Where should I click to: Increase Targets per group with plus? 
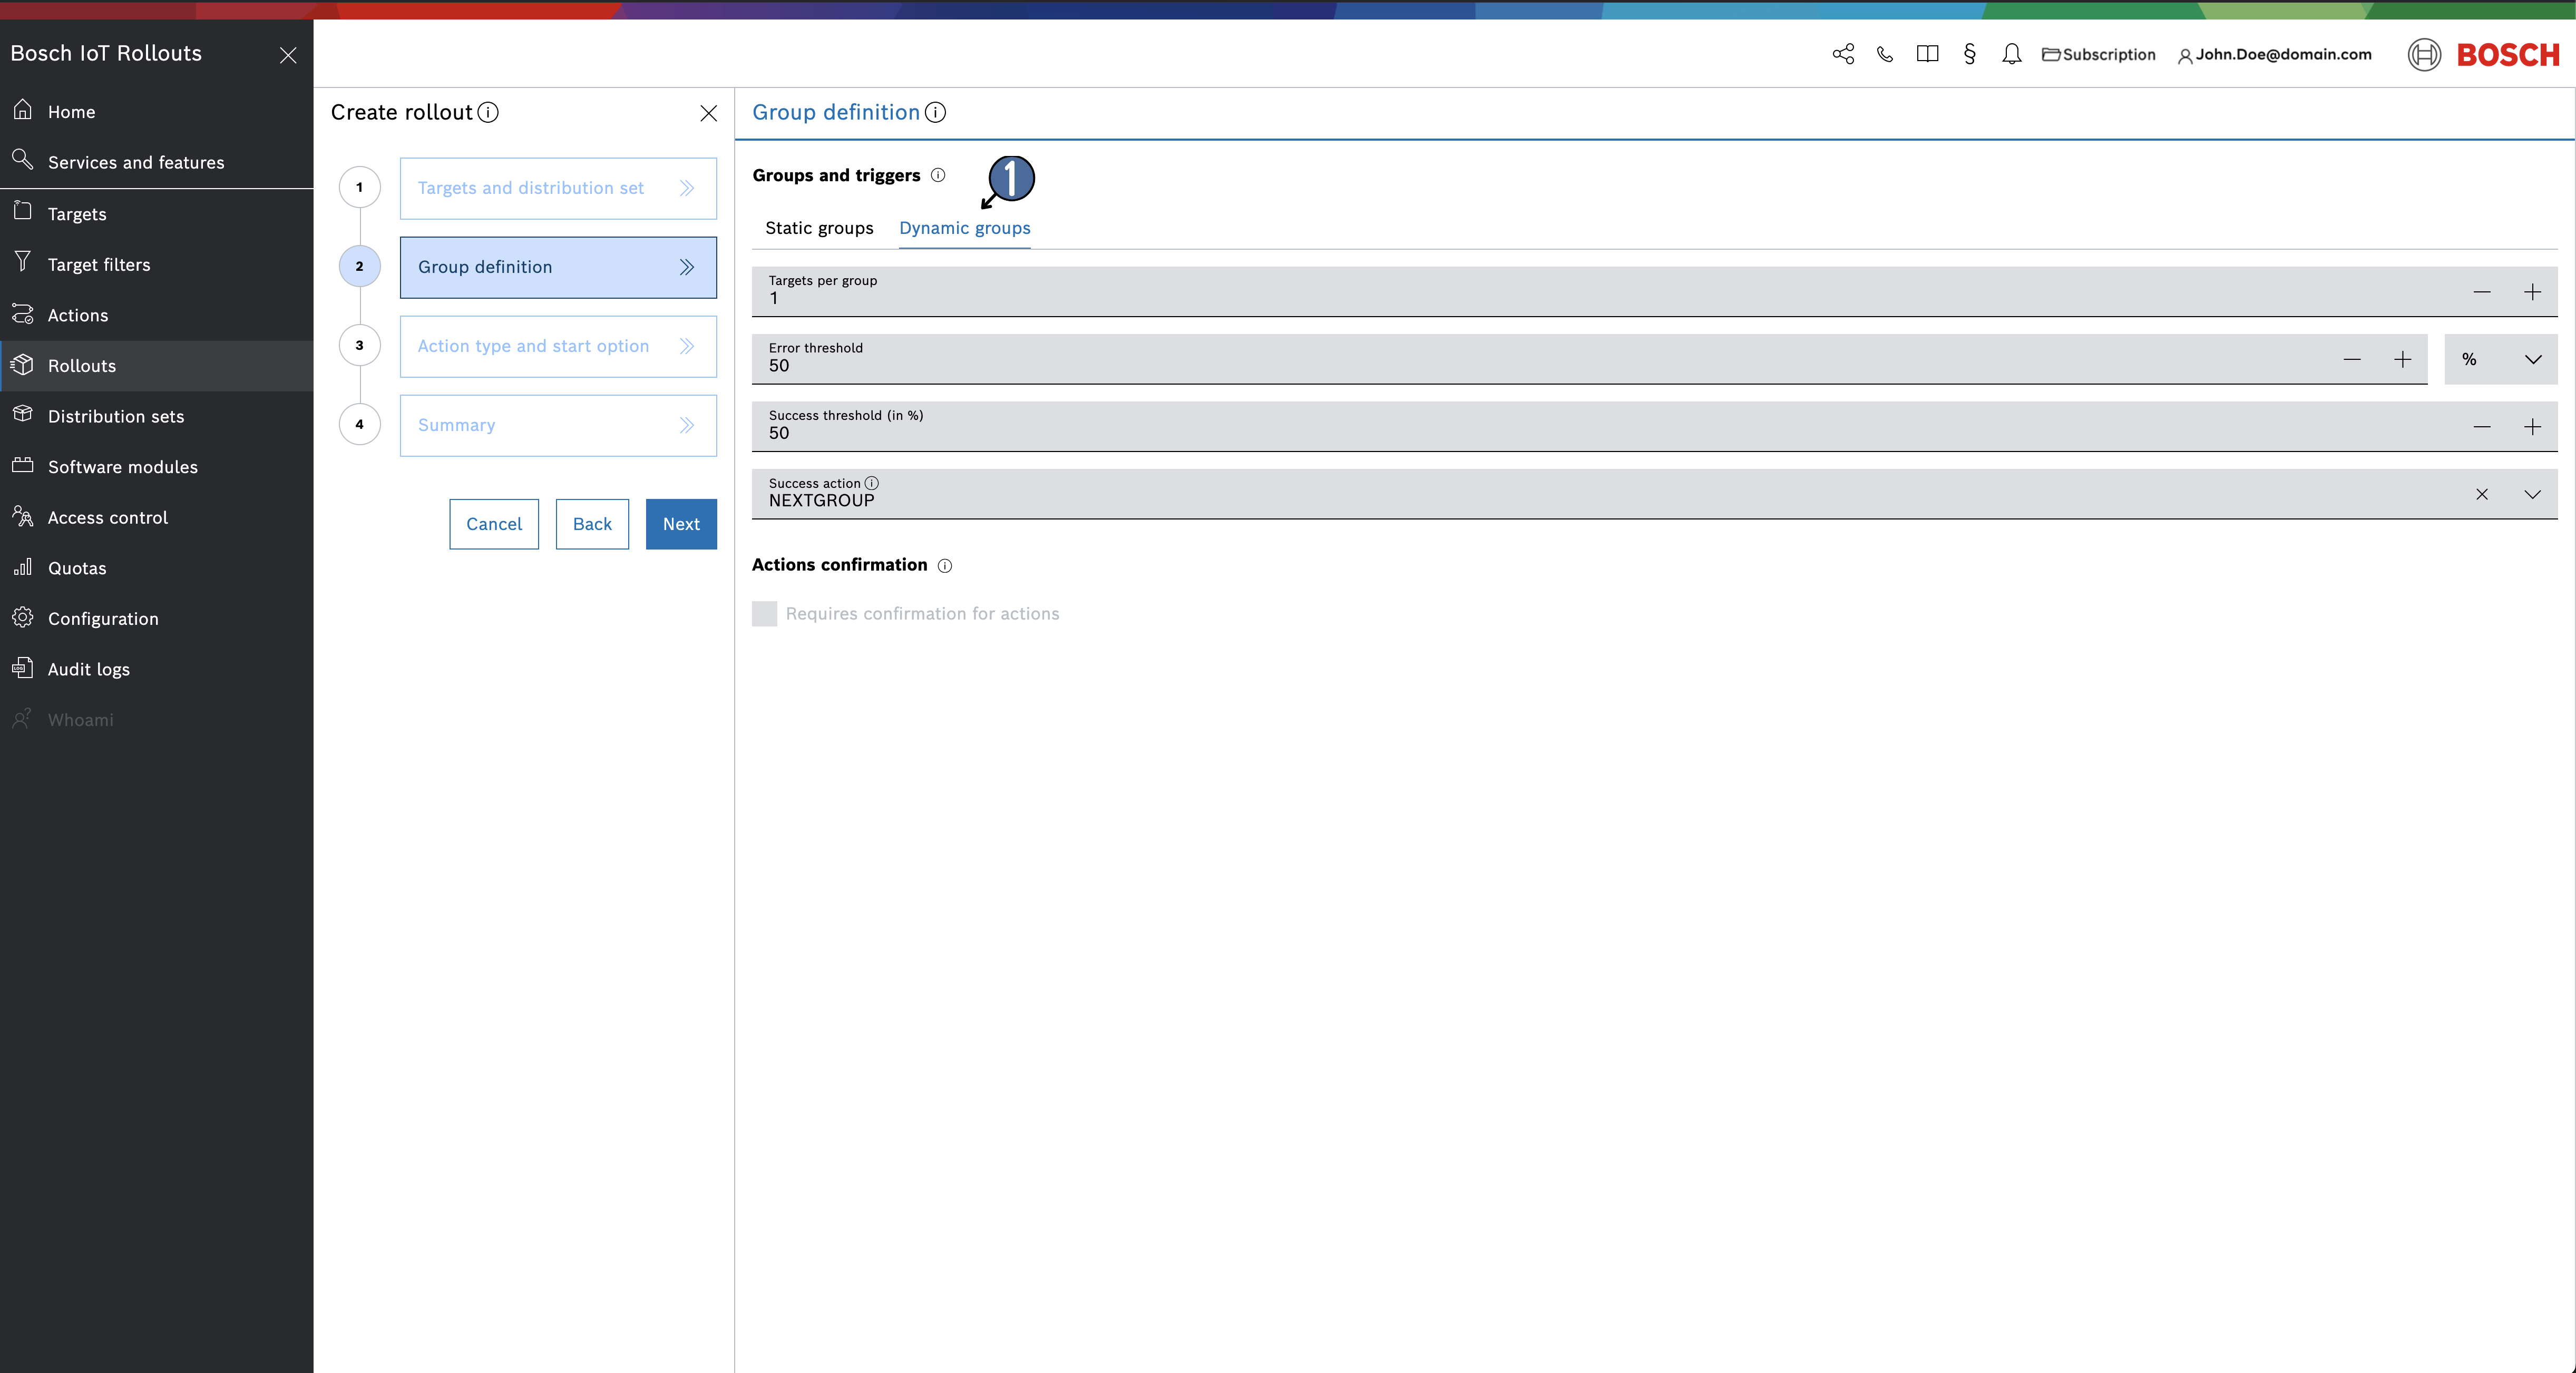click(x=2532, y=292)
